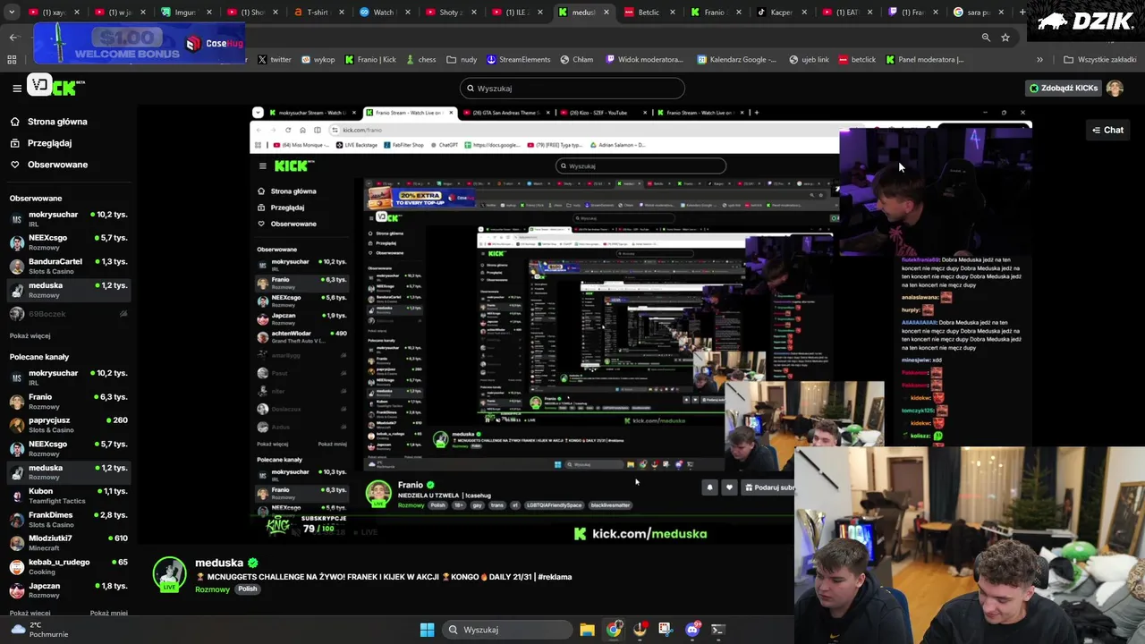The image size is (1145, 644).
Task: Select meduska under Obserwowane
Action: click(x=68, y=290)
